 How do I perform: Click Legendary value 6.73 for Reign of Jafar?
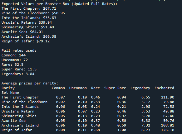(x=146, y=130)
